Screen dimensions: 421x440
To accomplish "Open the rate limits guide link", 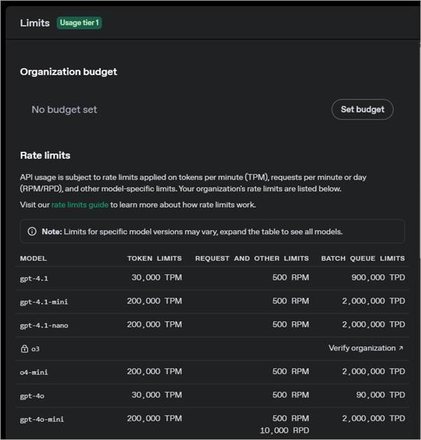I will point(80,205).
